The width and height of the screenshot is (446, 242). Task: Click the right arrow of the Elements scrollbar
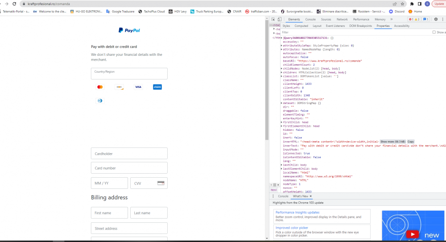pyautogui.click(x=278, y=185)
